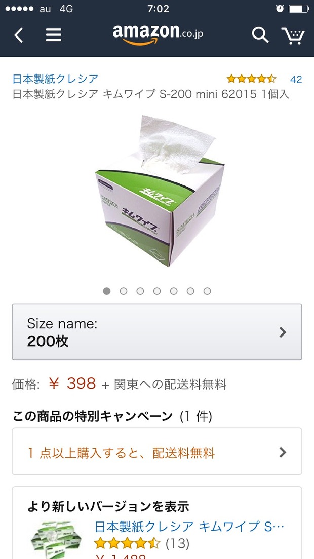The width and height of the screenshot is (314, 559).
Task: Select the last image carousel dot
Action: coord(207,291)
